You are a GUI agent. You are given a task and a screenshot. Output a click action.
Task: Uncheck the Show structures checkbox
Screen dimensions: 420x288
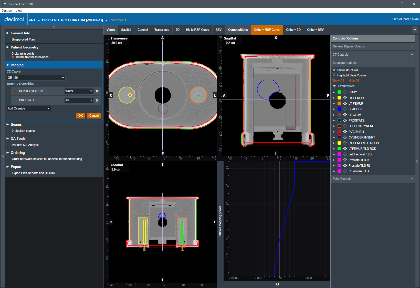[x=334, y=70]
